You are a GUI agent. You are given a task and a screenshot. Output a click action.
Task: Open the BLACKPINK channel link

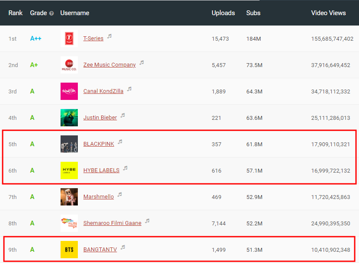pyautogui.click(x=99, y=144)
